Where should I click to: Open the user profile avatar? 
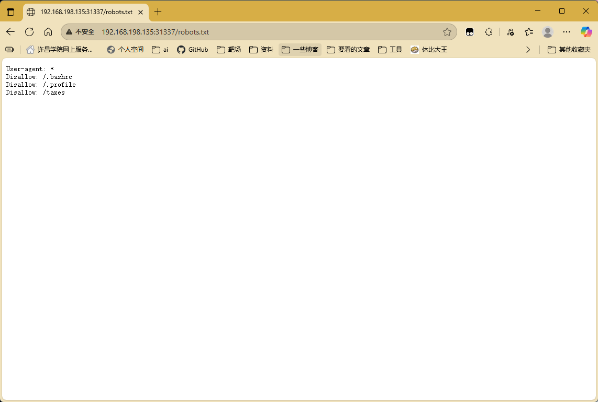pos(548,32)
